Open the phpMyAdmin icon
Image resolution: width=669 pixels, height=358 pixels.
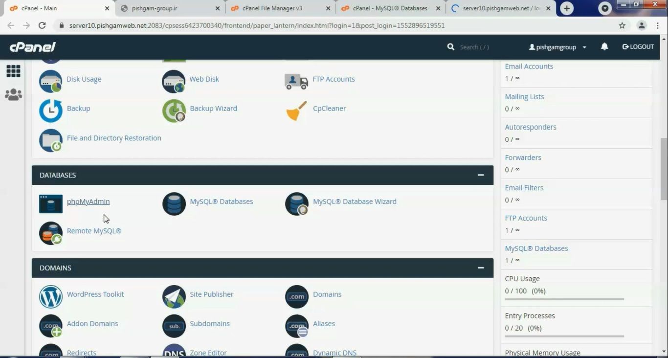click(x=51, y=204)
